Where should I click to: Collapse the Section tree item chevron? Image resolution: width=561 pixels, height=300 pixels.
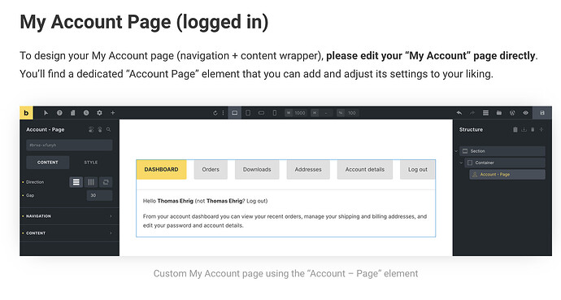456,151
